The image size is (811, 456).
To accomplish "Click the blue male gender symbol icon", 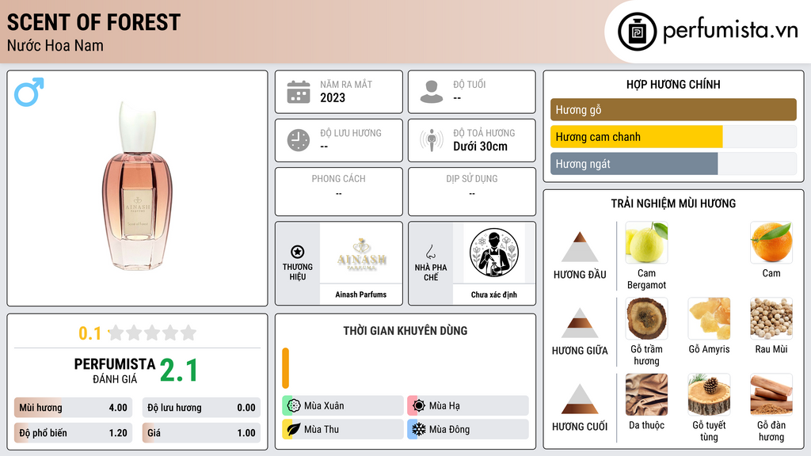I will click(29, 92).
